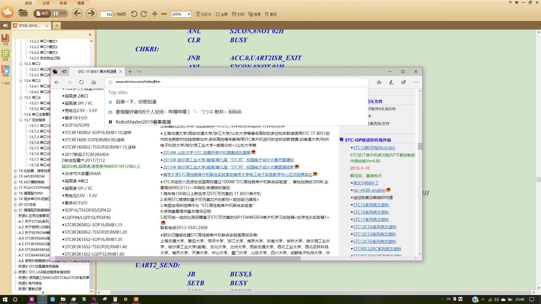
Task: Select outline item 13.2.5 自动地址识别
Action: tap(45, 58)
